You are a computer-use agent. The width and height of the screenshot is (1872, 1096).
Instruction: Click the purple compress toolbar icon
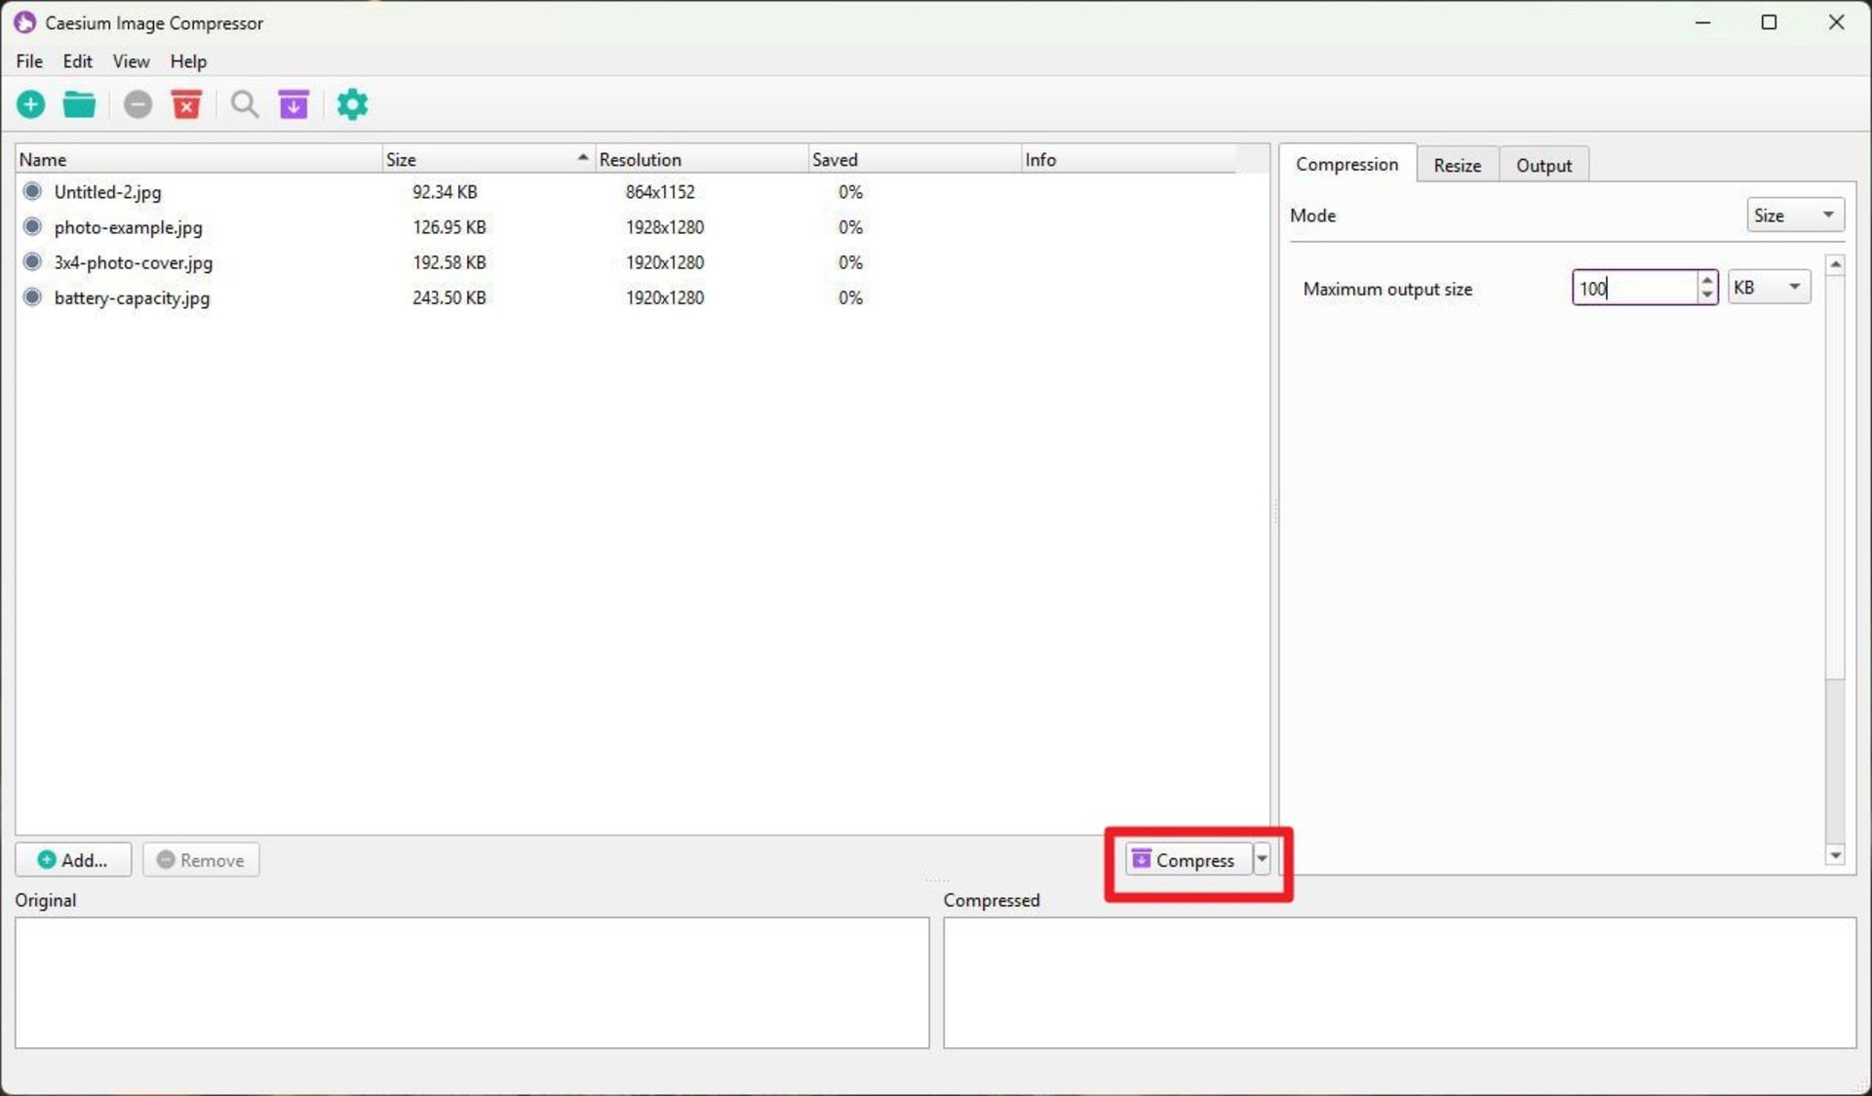[x=293, y=104]
